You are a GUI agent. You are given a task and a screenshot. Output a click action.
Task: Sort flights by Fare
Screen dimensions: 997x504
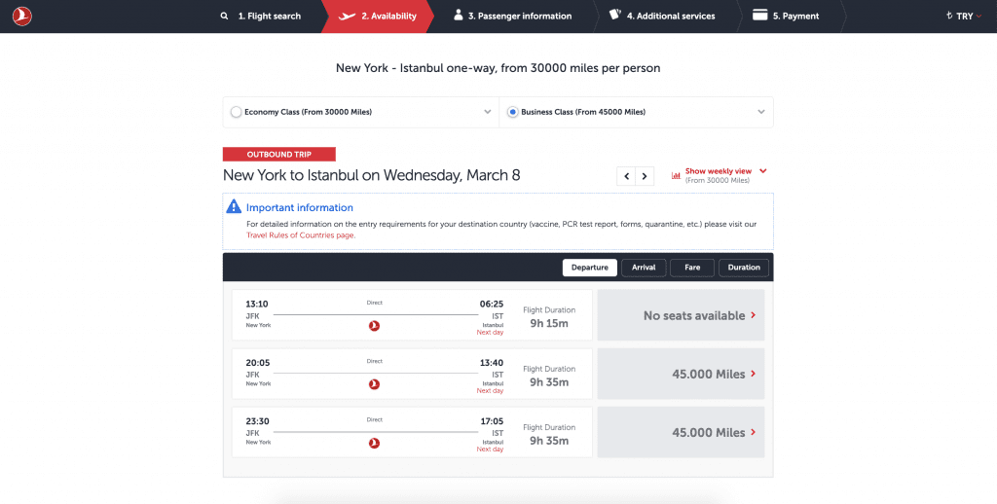(x=692, y=268)
